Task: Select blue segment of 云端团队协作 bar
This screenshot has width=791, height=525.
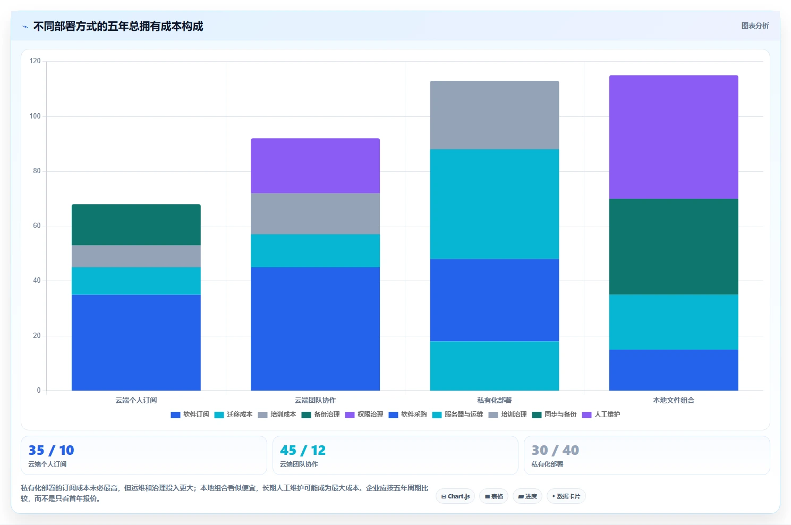Action: pos(315,329)
